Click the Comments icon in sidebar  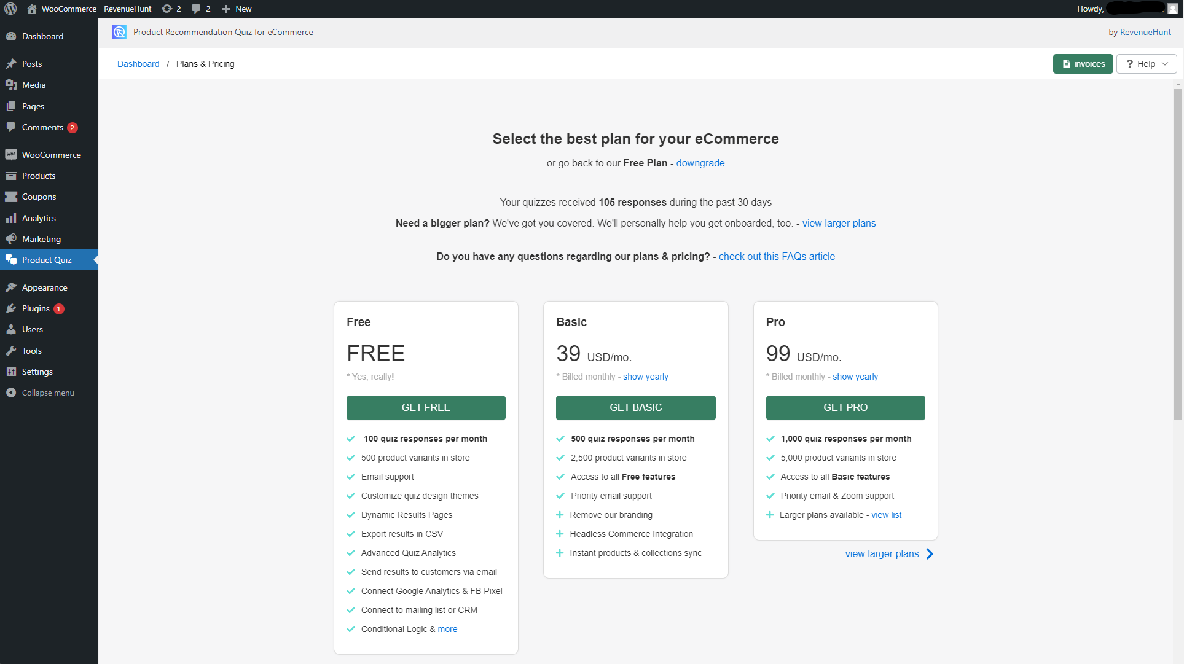point(11,127)
